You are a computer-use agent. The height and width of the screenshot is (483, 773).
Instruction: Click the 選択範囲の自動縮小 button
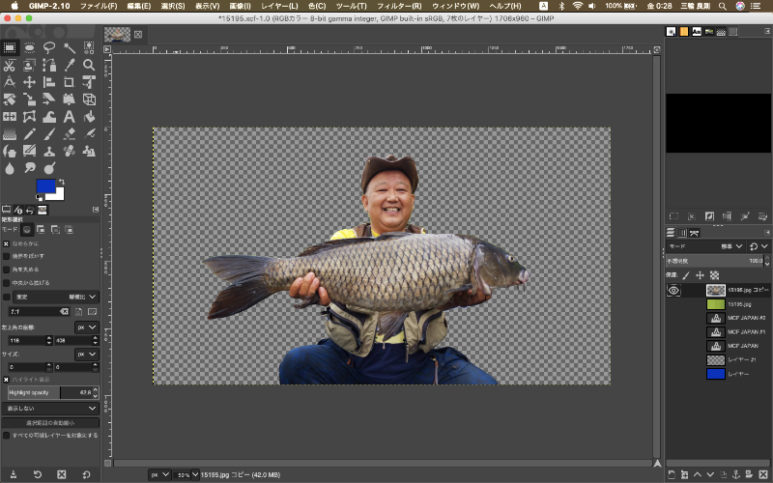click(x=50, y=422)
